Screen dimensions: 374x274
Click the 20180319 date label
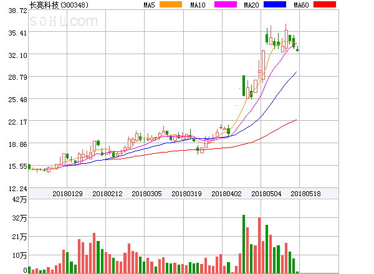tap(186, 194)
